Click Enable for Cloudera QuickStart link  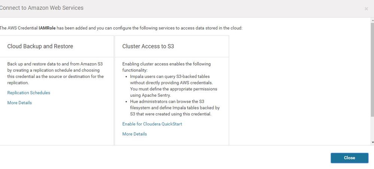tap(152, 124)
